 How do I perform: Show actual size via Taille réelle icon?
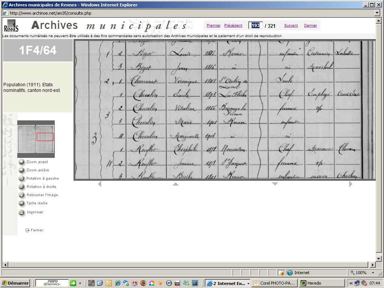tap(22, 203)
